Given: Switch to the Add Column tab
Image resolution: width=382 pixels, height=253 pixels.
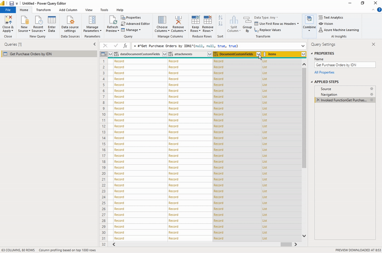Looking at the screenshot, I should point(68,10).
